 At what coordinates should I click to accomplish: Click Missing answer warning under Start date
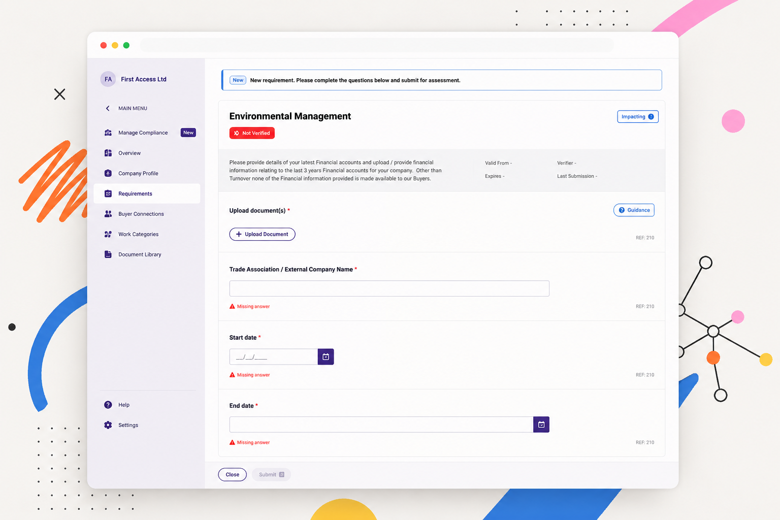pyautogui.click(x=250, y=375)
